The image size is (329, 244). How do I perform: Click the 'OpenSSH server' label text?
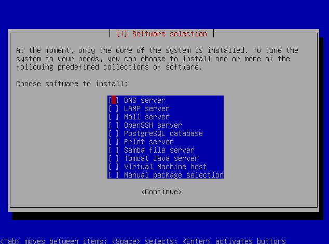click(x=153, y=125)
